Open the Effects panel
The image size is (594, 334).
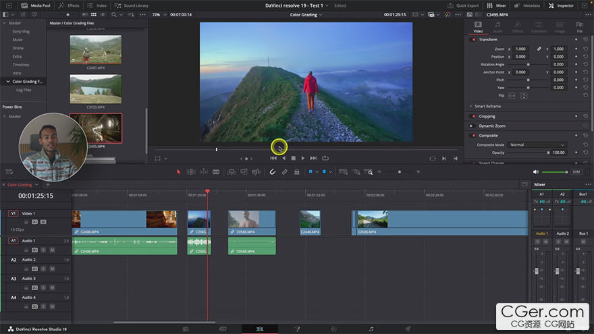tap(69, 5)
